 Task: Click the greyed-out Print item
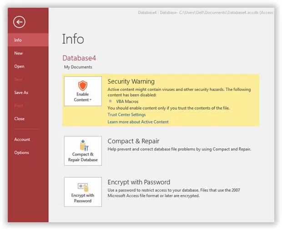18,106
